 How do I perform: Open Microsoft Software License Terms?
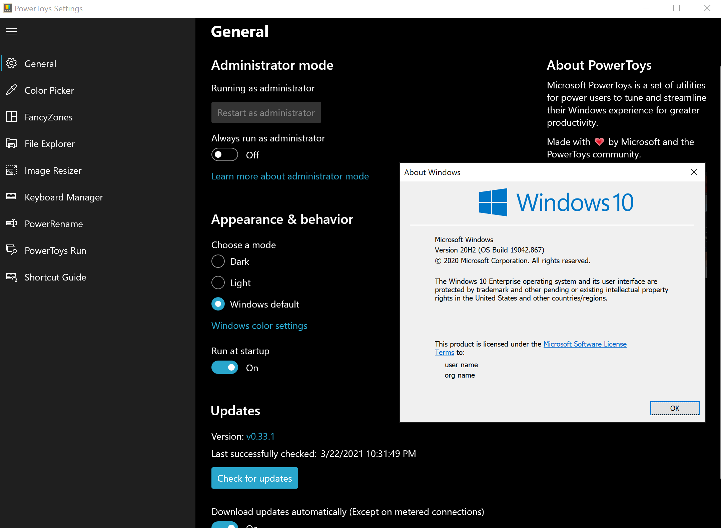(x=585, y=344)
